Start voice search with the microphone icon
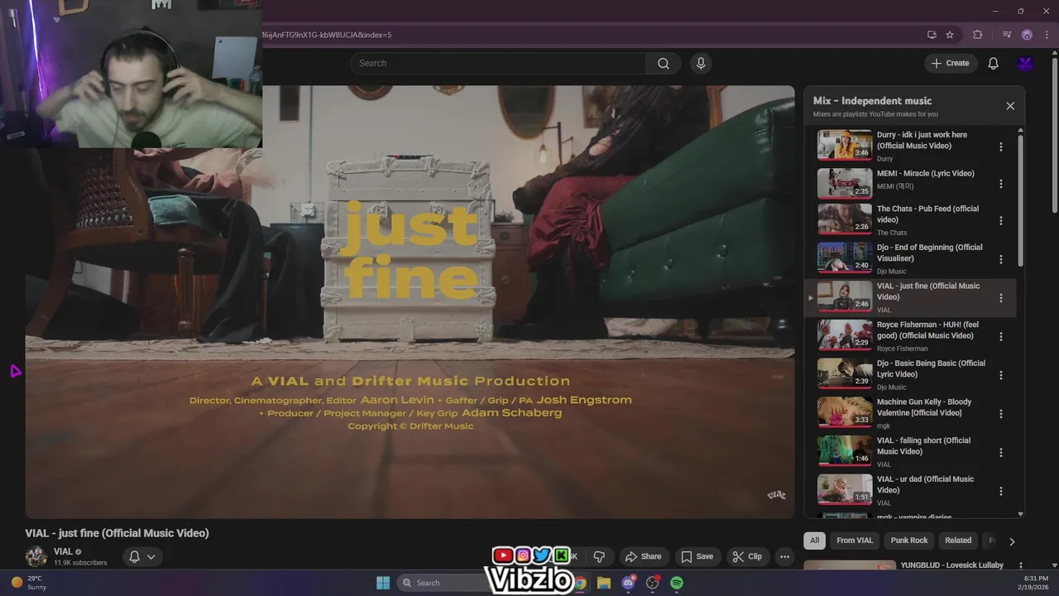 pos(701,64)
